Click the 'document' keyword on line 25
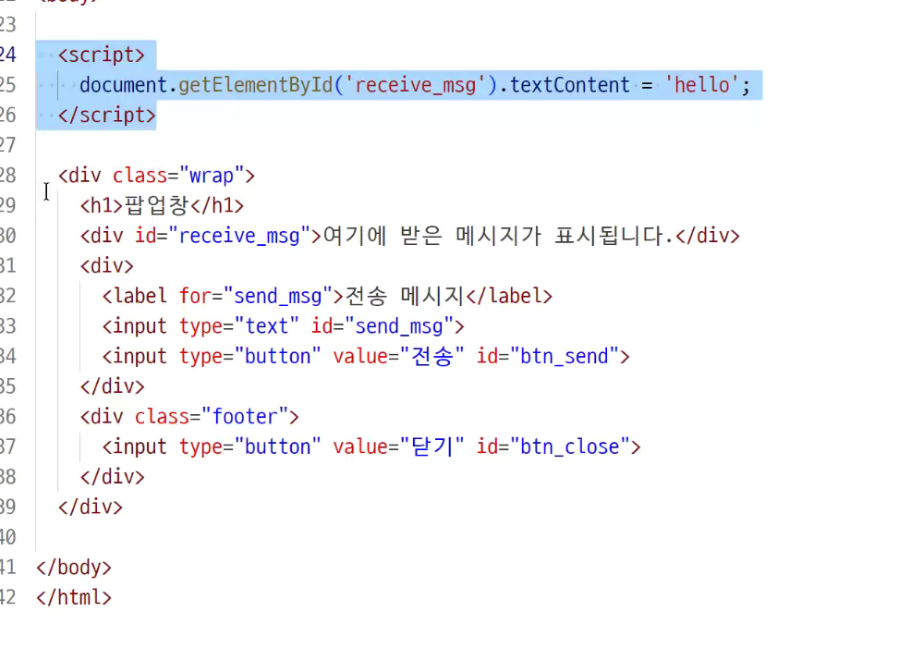 coord(123,85)
